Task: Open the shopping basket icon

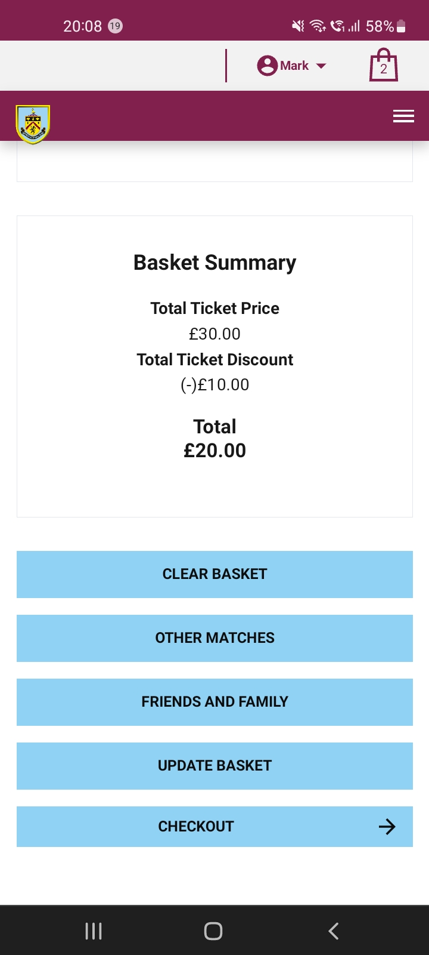Action: [383, 65]
